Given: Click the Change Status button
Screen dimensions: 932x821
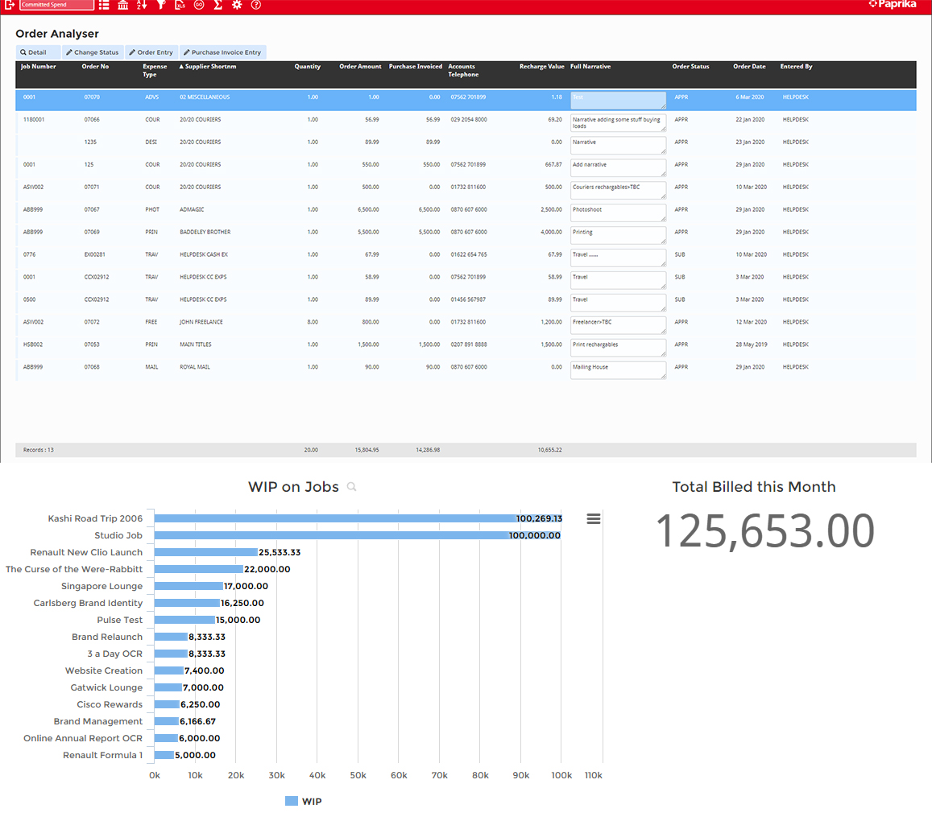Looking at the screenshot, I should pyautogui.click(x=93, y=52).
